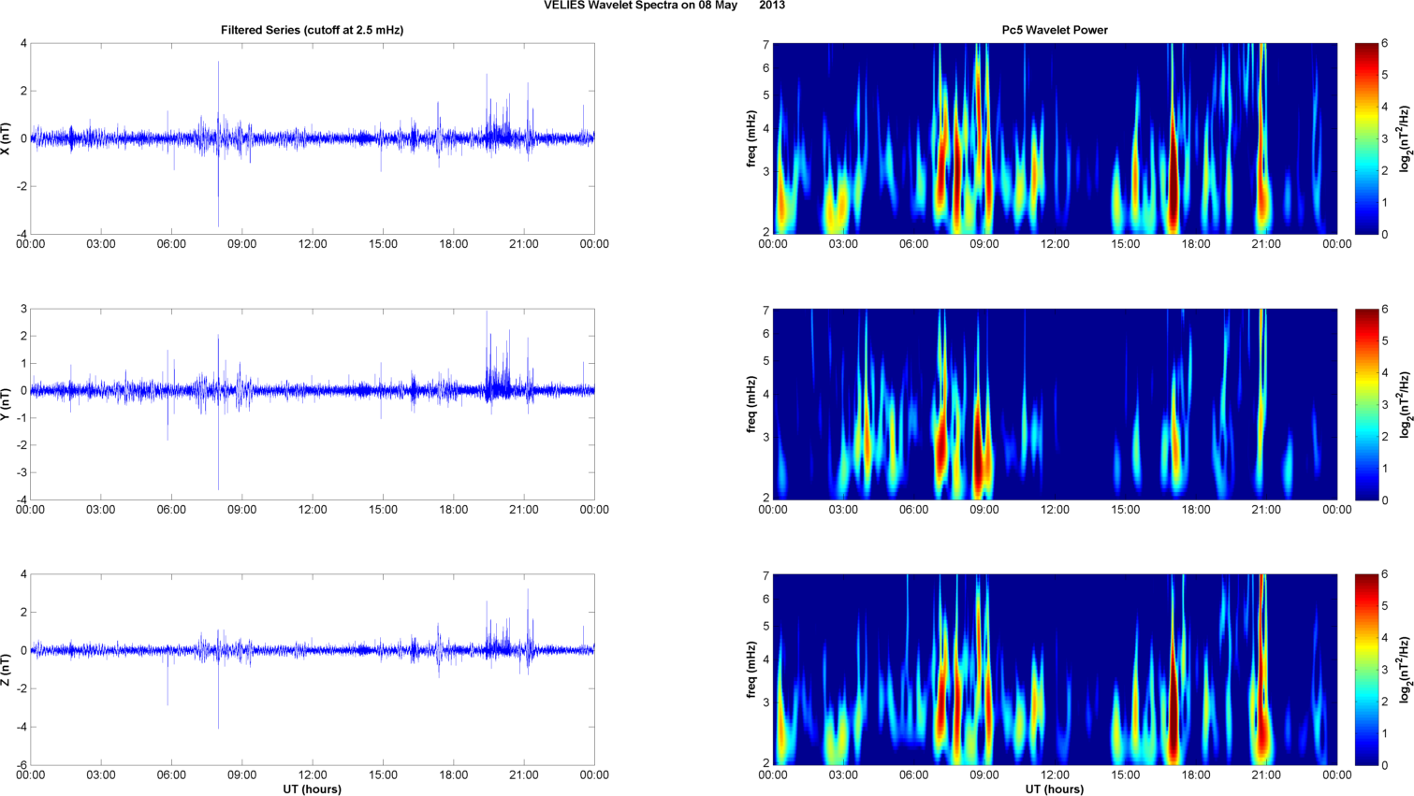1414x796 pixels.
Task: Click the log2(nT²/Hz) label of the Z-row colorbar
Action: click(x=1405, y=670)
